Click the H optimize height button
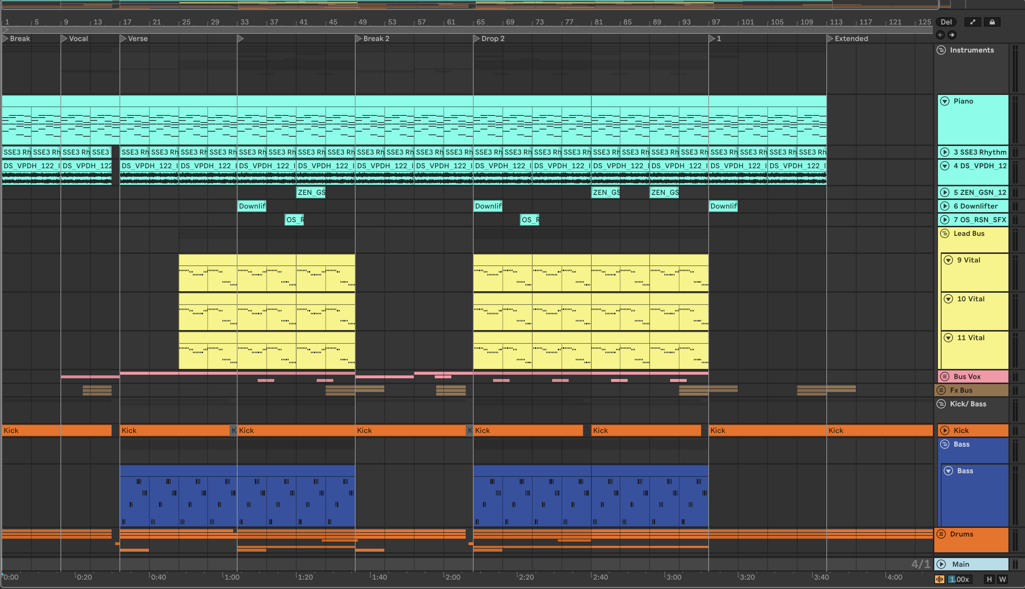Image resolution: width=1025 pixels, height=589 pixels. pos(989,579)
